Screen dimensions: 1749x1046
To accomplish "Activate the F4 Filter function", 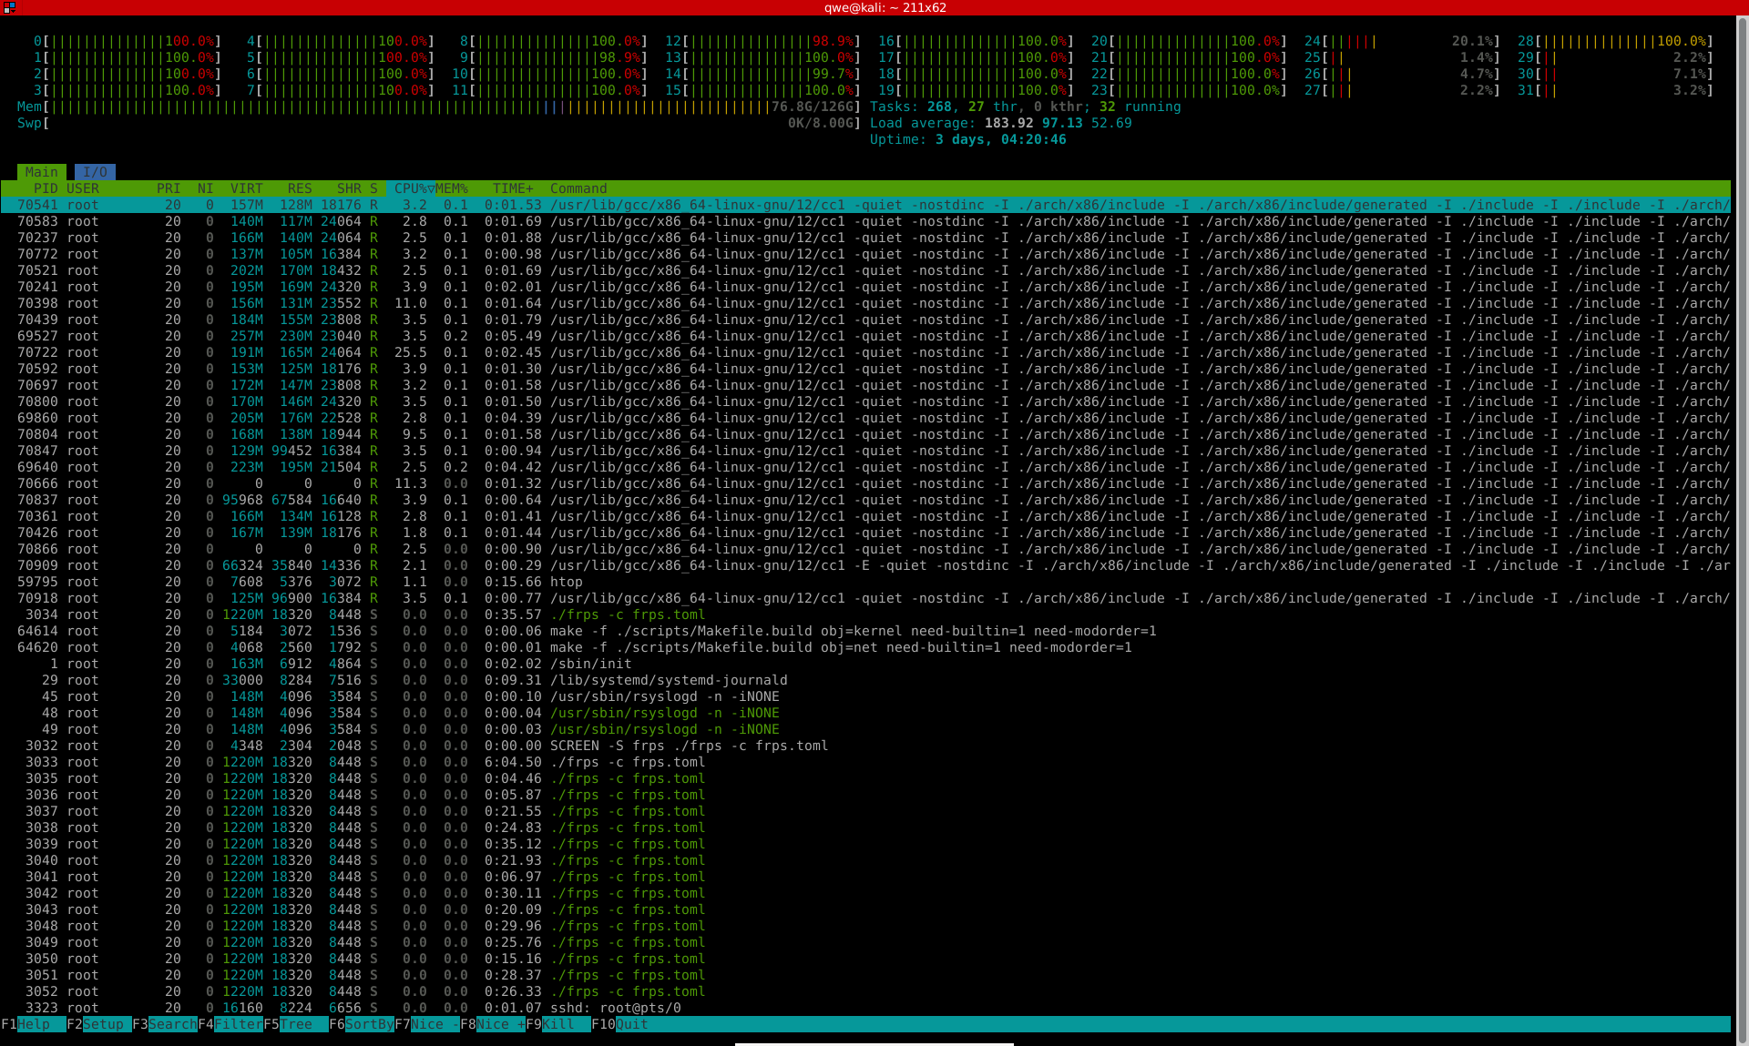I will 230,1024.
